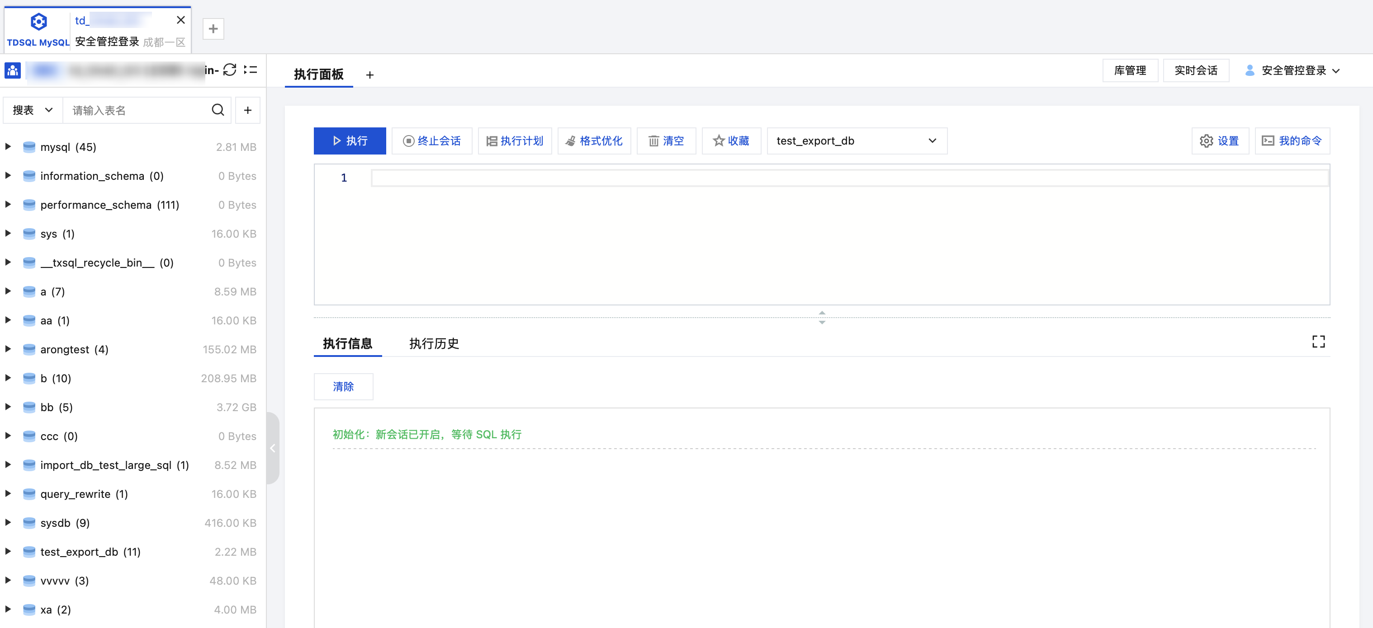1373x628 pixels.
Task: Click the blue 执行 run button
Action: [350, 141]
